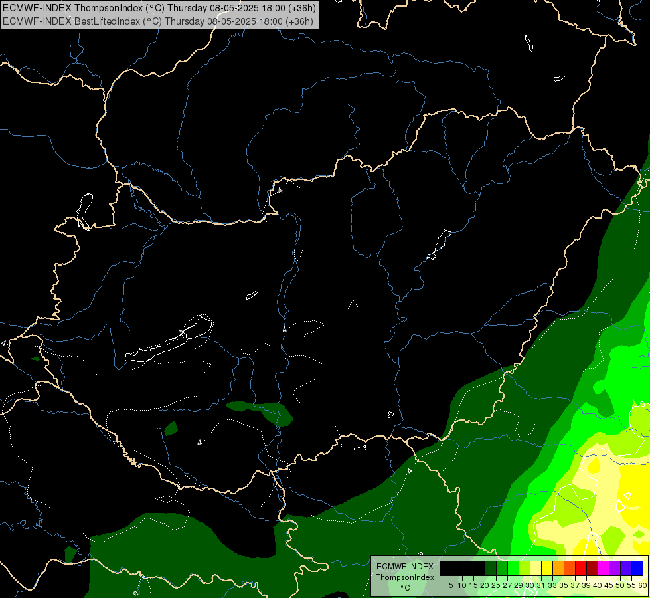The height and width of the screenshot is (598, 650).
Task: Pick the pure yellow 31–33 legend swatch
Action: pos(547,568)
